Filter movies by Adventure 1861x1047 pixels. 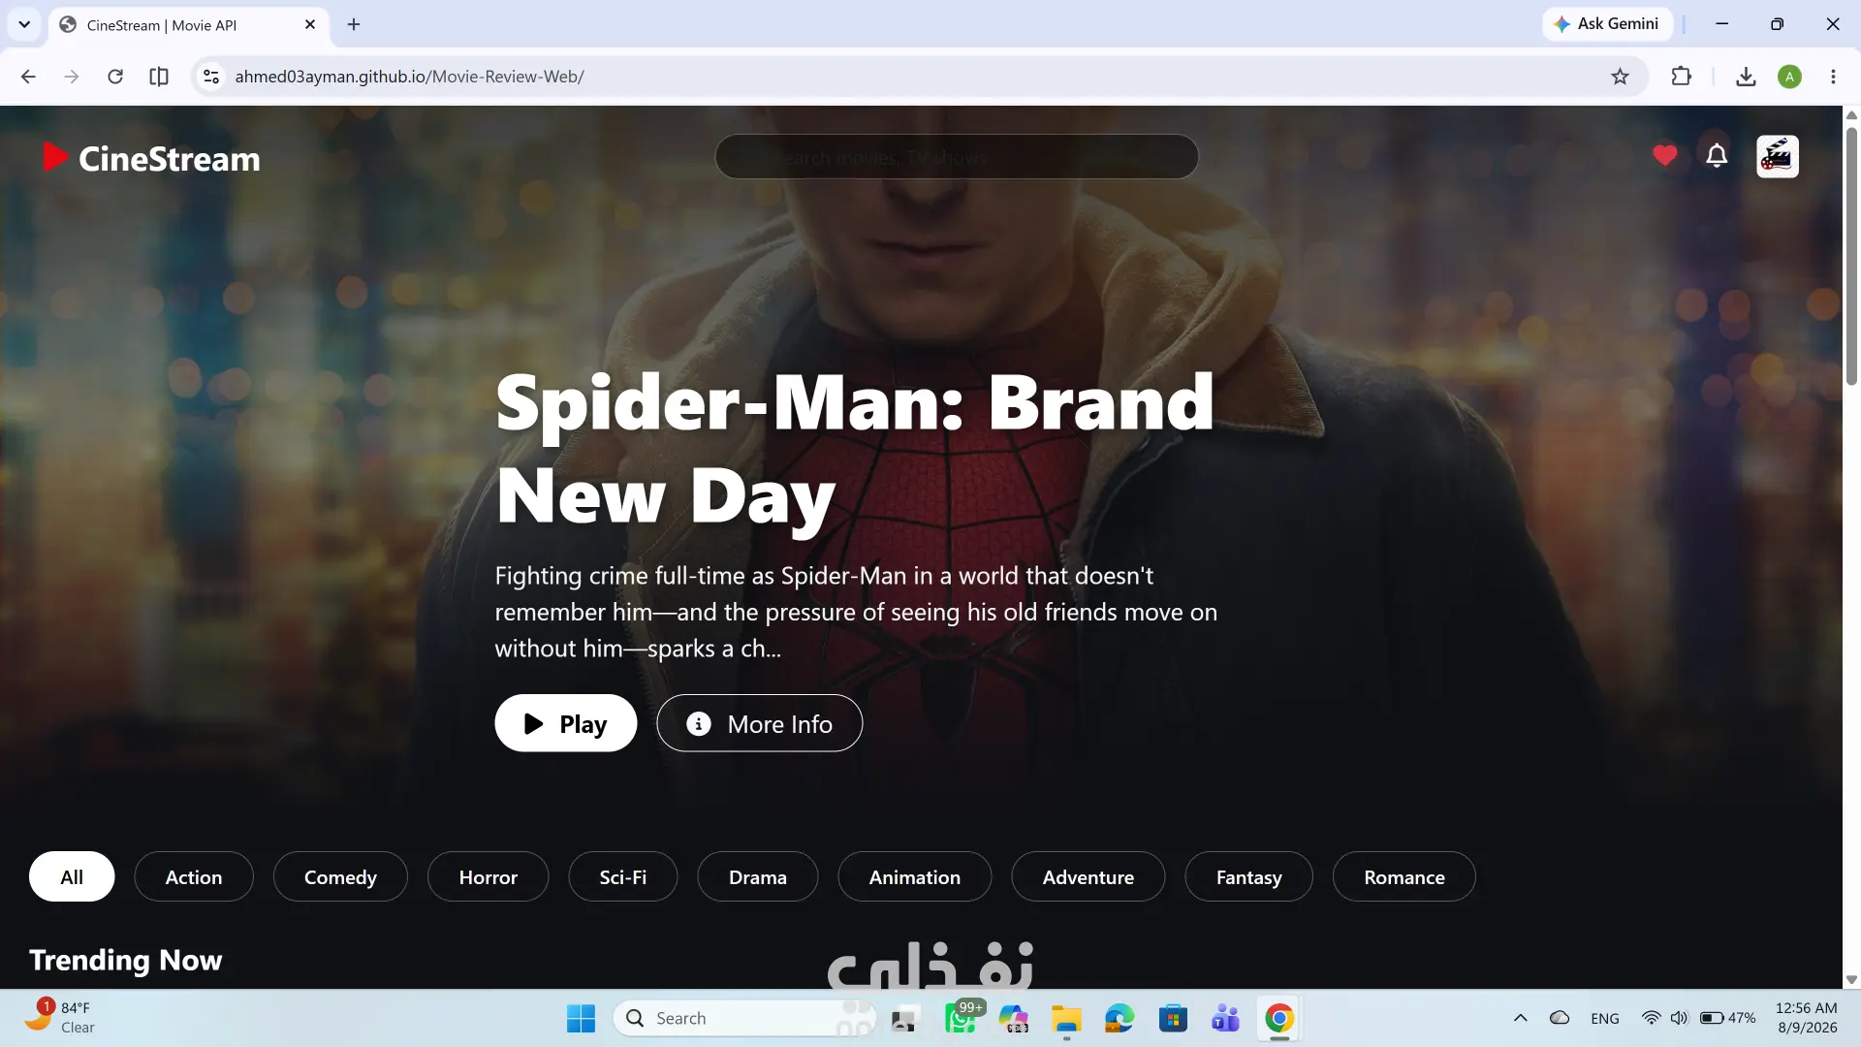click(x=1088, y=877)
